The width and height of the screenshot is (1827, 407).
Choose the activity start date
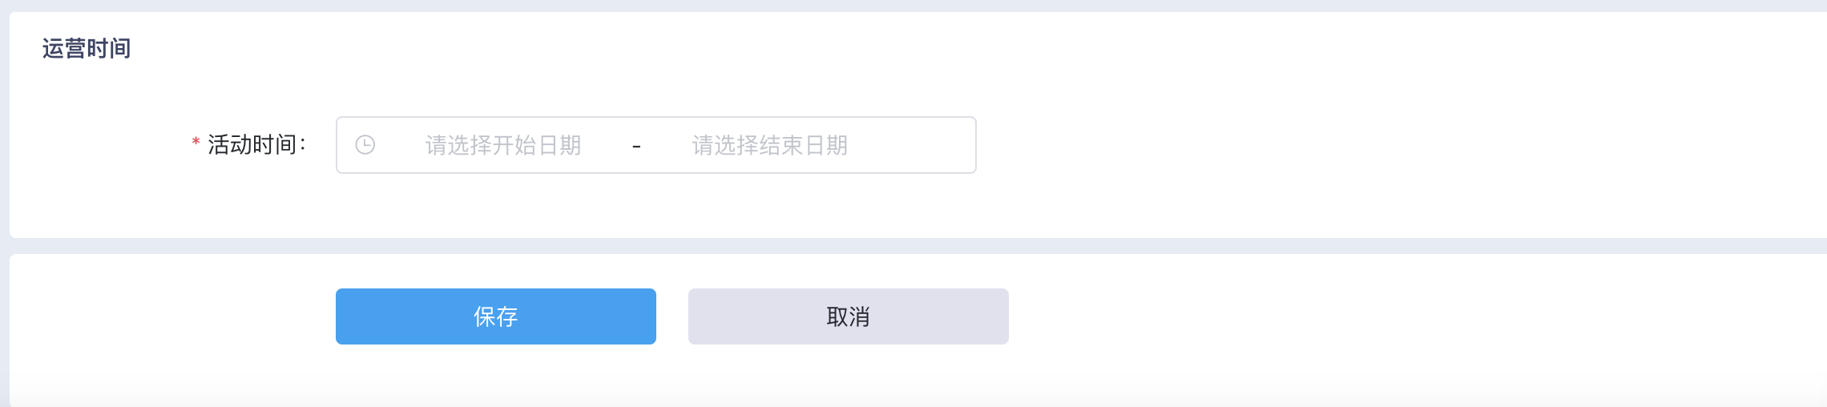tap(503, 145)
